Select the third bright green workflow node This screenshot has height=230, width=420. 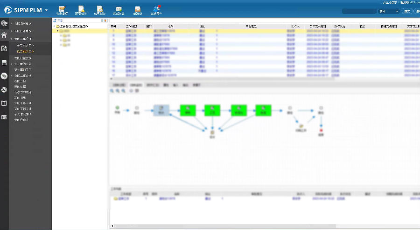[239, 110]
